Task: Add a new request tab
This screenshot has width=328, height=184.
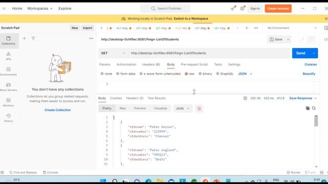Action: point(247,28)
